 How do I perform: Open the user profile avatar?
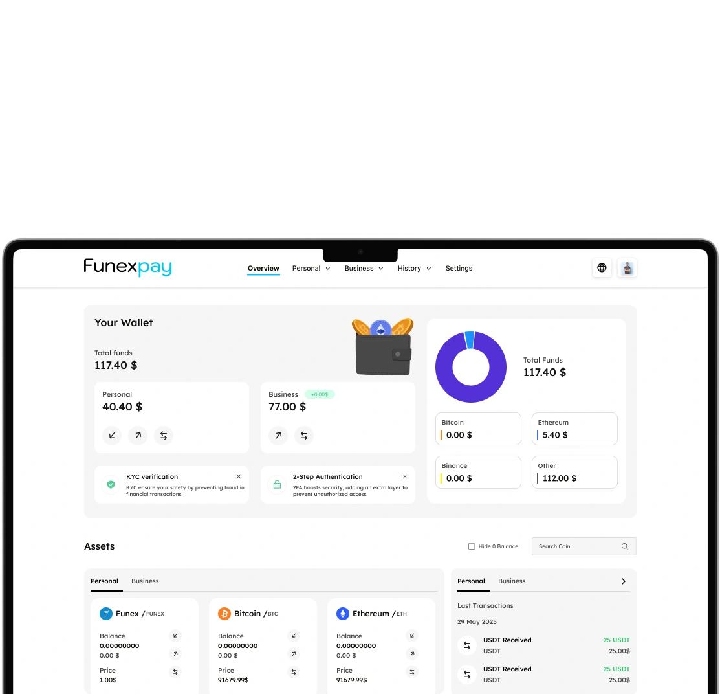[x=627, y=268]
